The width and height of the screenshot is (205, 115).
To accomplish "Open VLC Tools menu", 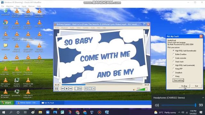I will (x=93, y=28).
